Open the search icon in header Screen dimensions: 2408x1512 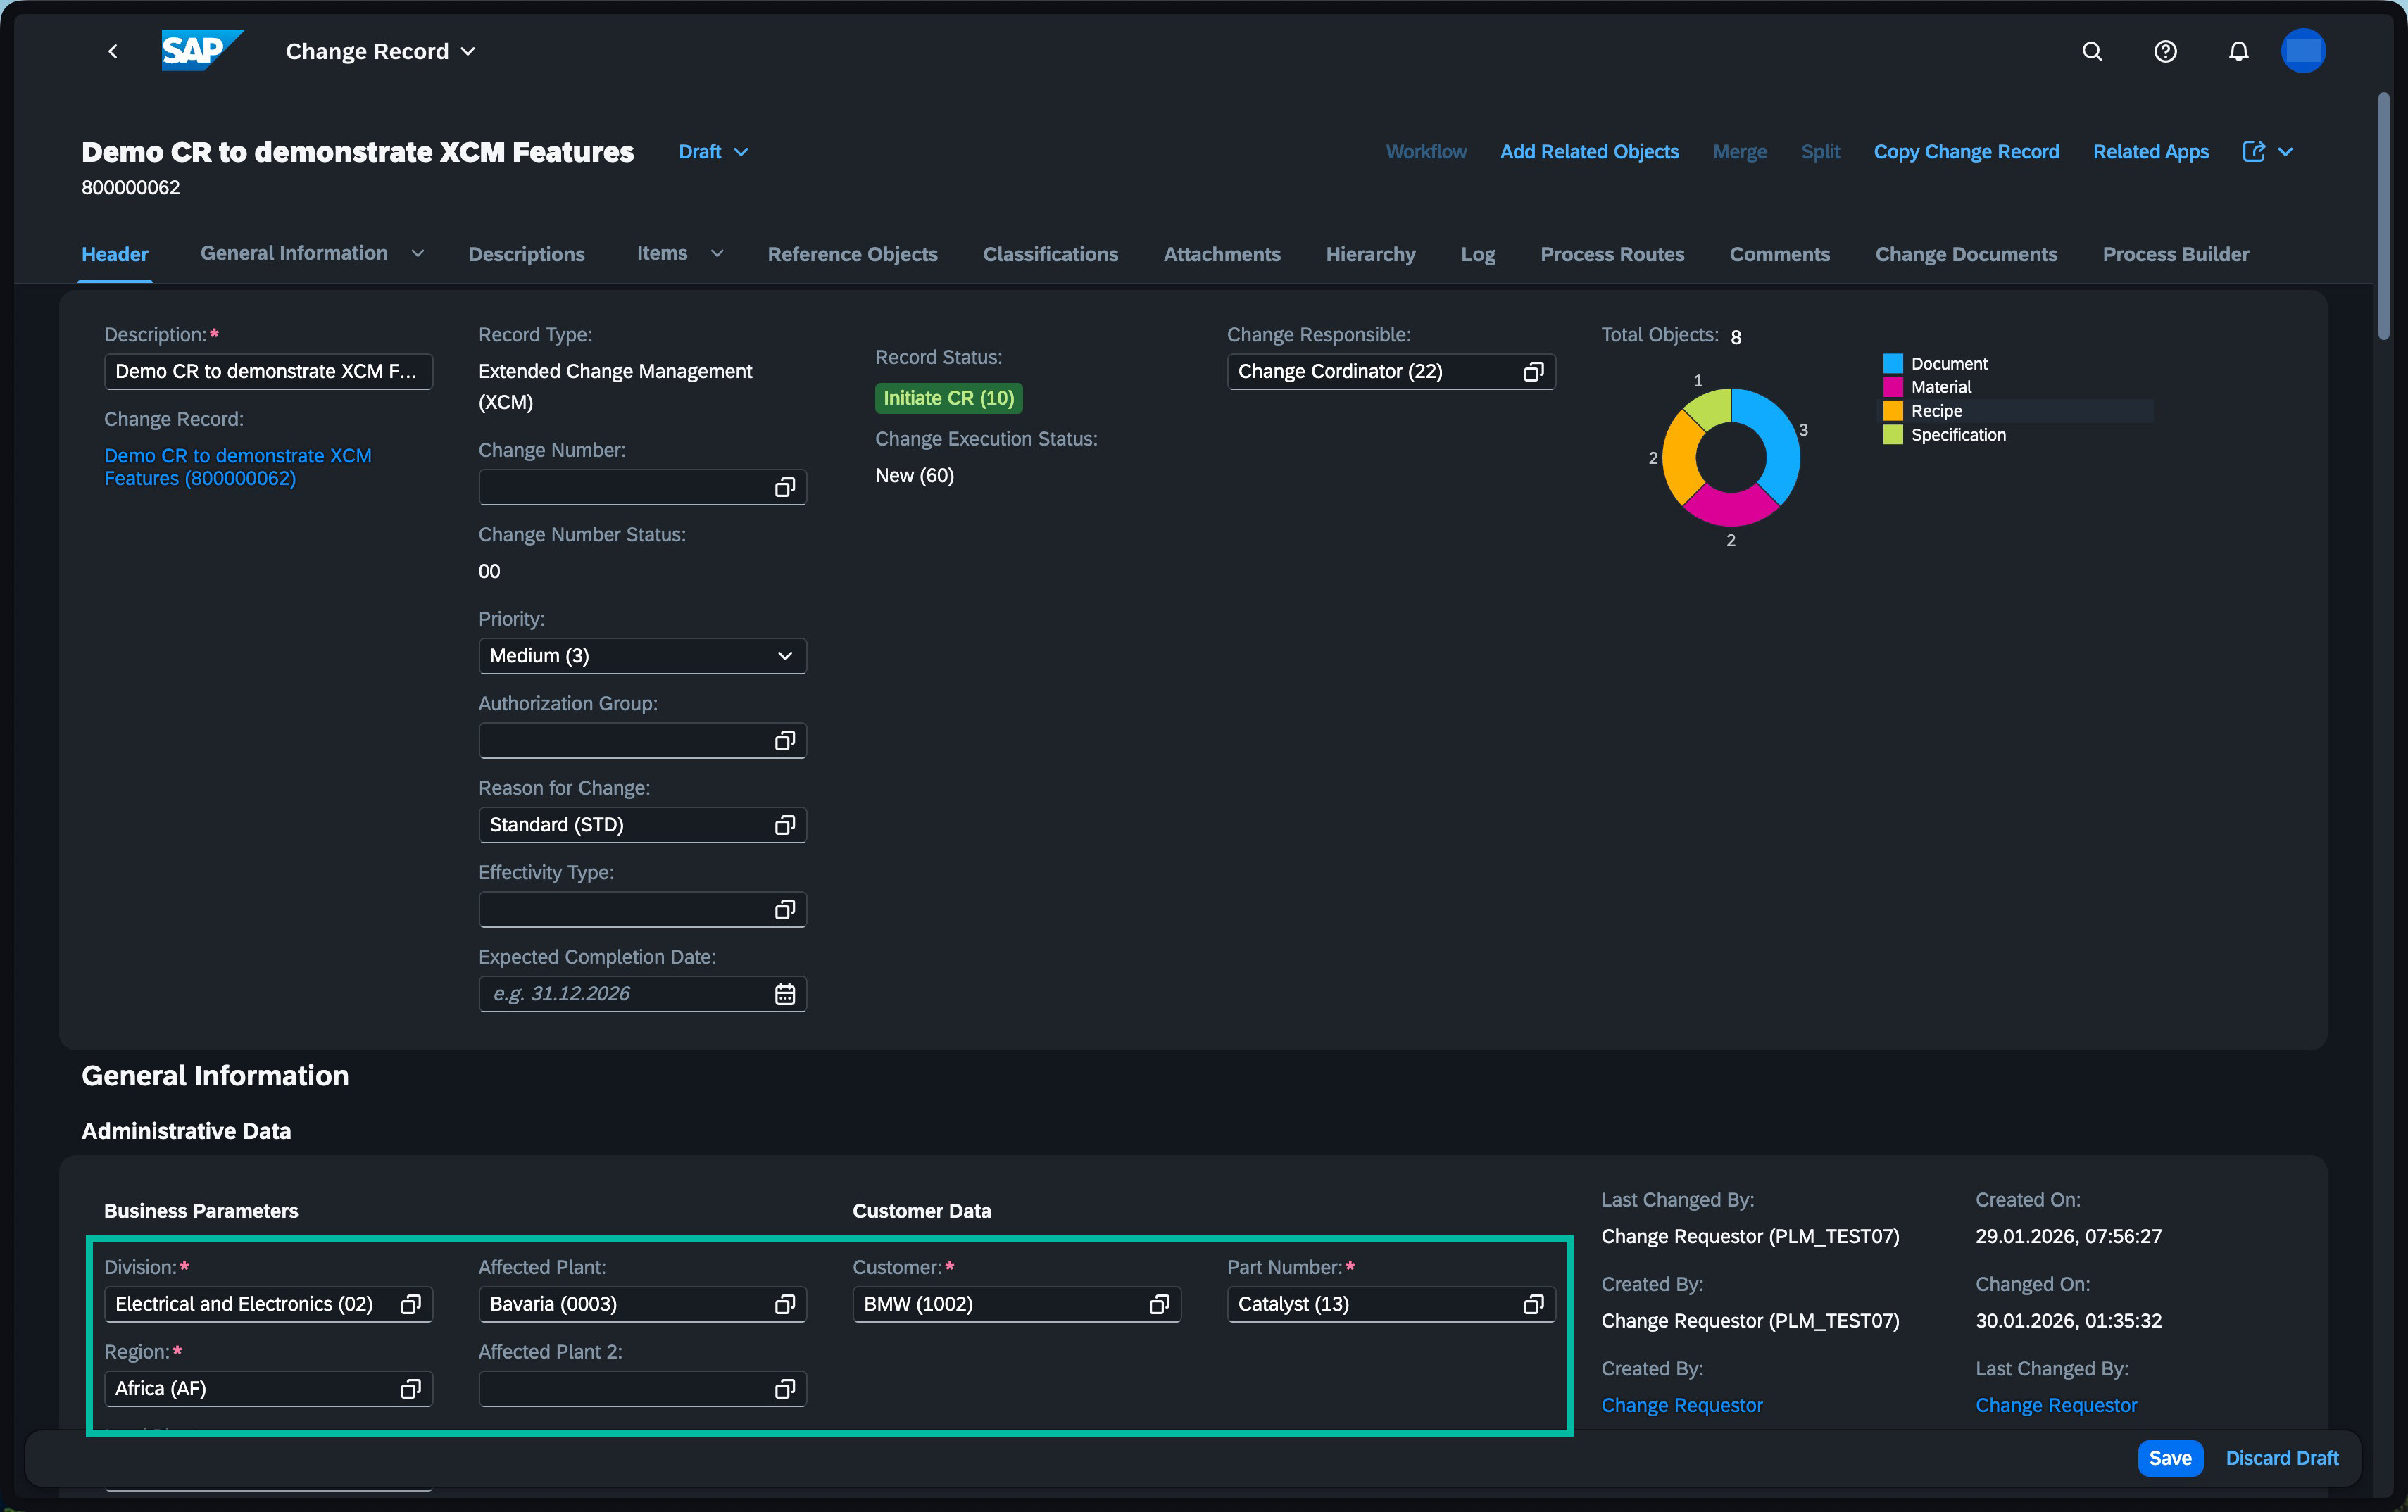(2092, 51)
